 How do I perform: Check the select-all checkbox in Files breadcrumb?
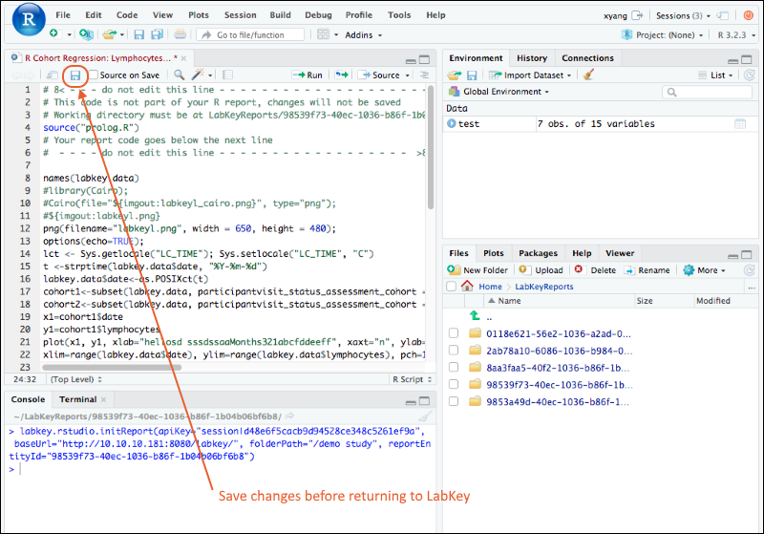click(x=451, y=286)
